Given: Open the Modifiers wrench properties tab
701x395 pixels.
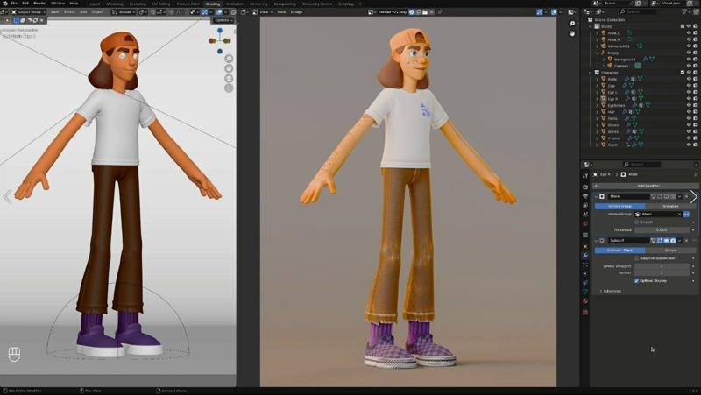Looking at the screenshot, I should click(x=585, y=255).
